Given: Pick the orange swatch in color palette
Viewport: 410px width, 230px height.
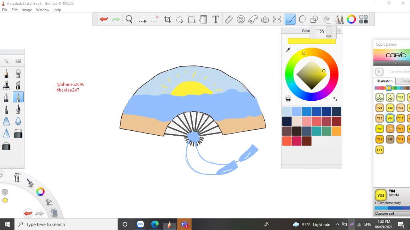Looking at the screenshot, I should 336,131.
